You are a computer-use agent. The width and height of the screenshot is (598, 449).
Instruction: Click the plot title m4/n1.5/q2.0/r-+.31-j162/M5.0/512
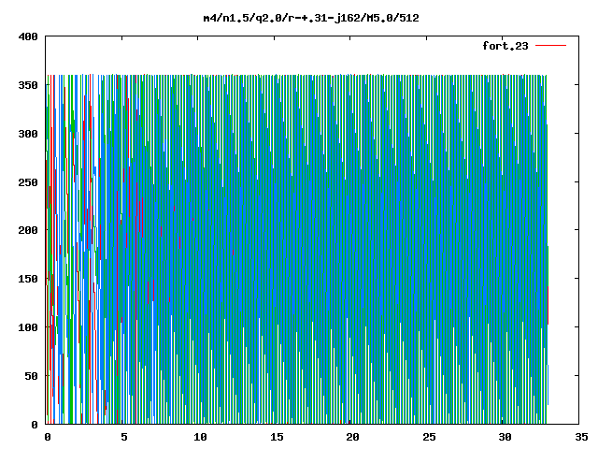[311, 18]
